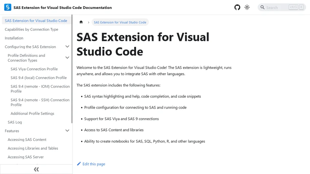310x174 pixels.
Task: Collapse sidebar with double chevron button
Action: 36,169
